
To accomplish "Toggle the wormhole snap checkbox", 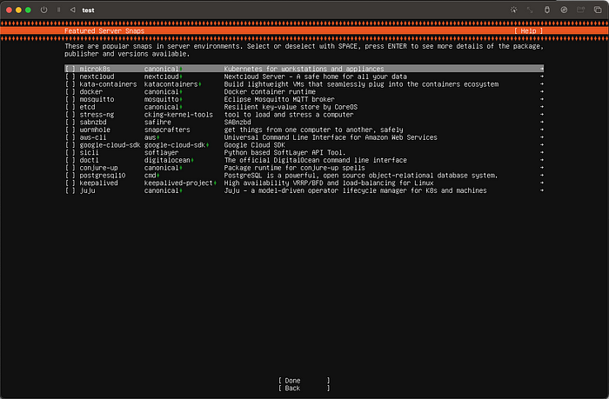I will click(70, 130).
